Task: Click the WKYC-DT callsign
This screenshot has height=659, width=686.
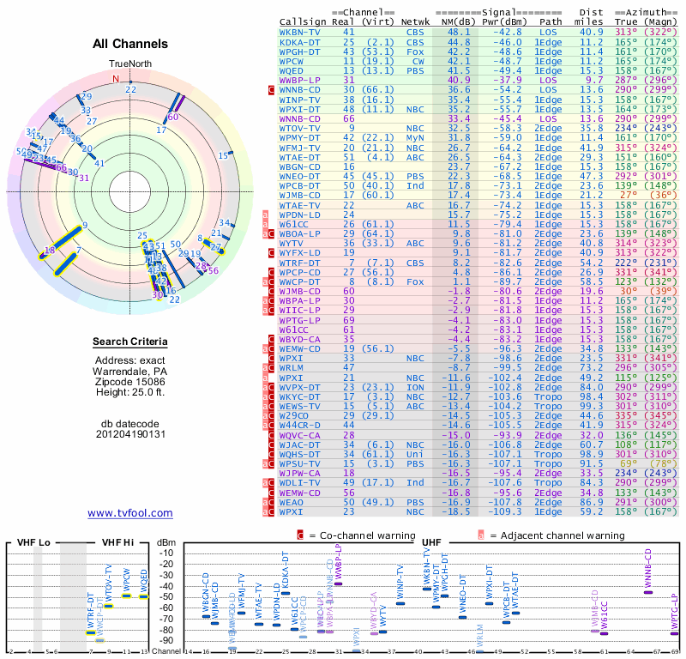Action: click(299, 397)
